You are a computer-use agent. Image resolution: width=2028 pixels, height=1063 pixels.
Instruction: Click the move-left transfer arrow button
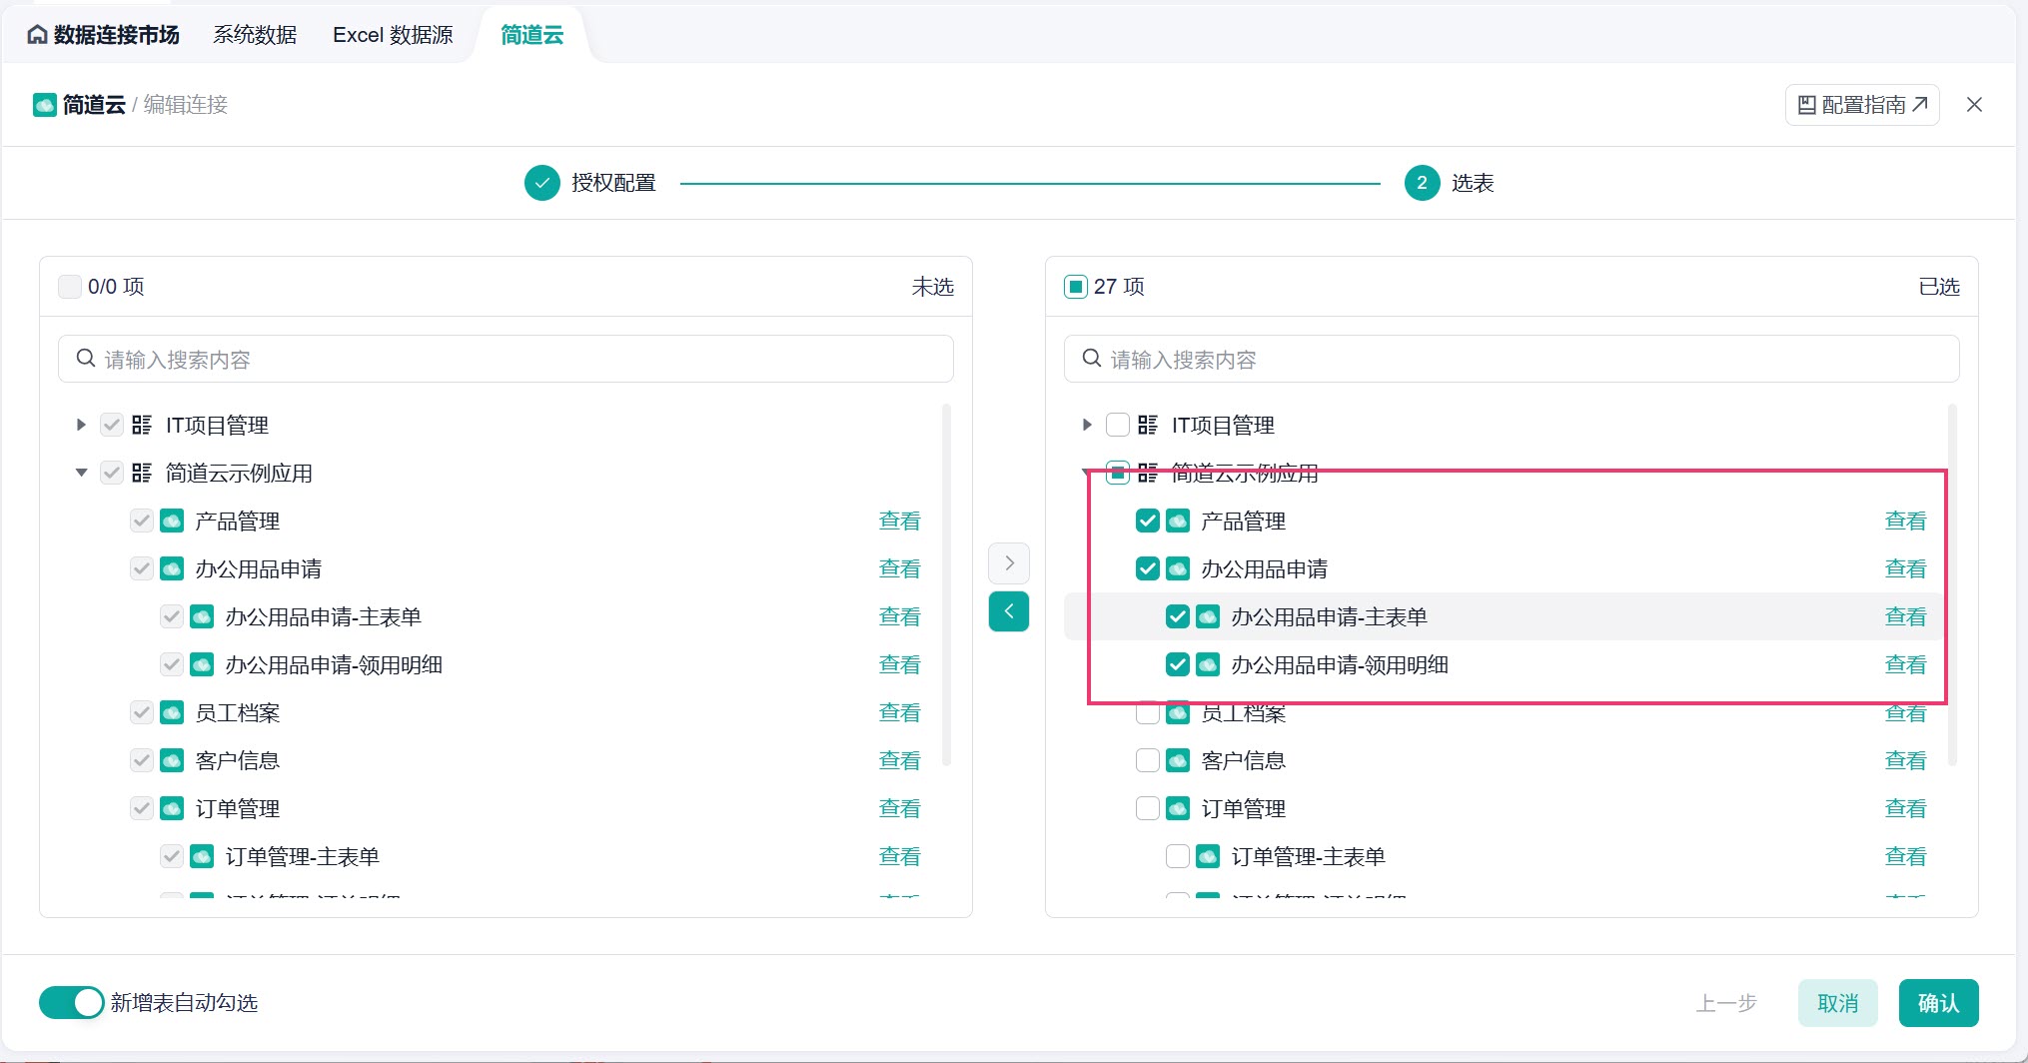(1009, 611)
